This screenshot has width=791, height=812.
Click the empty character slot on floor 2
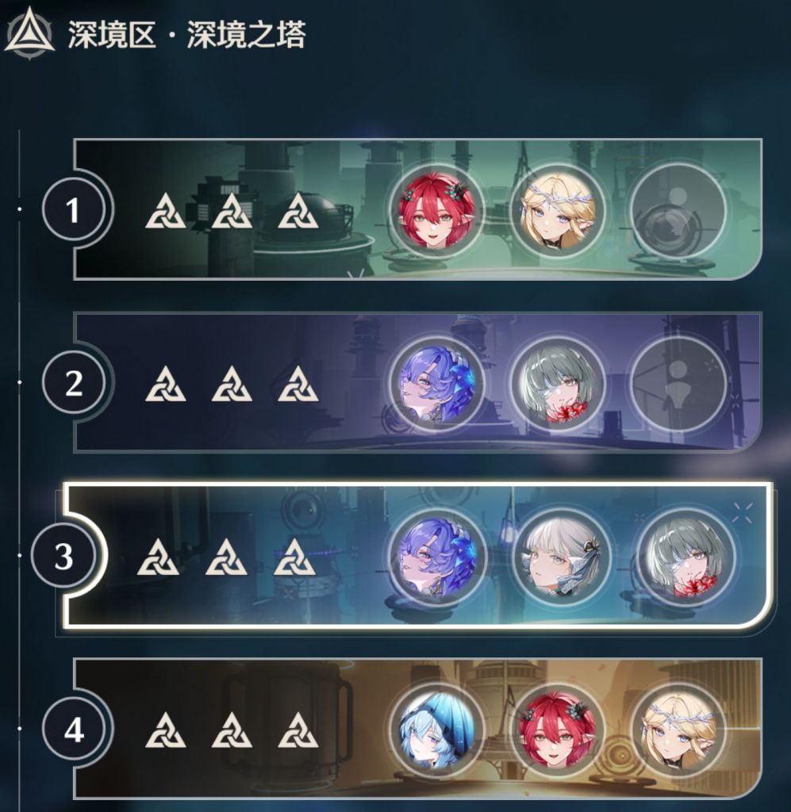[x=678, y=385]
